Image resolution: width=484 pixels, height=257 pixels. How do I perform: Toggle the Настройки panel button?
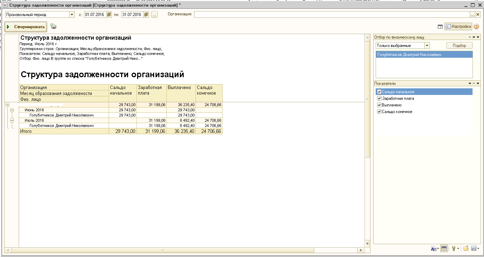pos(458,26)
